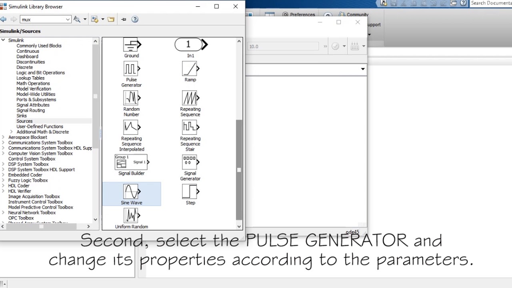The height and width of the screenshot is (288, 512).
Task: Click the block pane vertical scrollbar thumb
Action: (x=239, y=170)
